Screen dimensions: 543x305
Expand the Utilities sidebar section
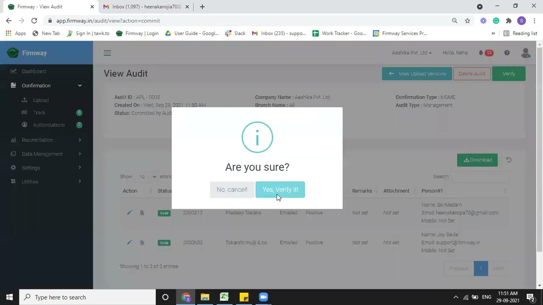click(46, 182)
